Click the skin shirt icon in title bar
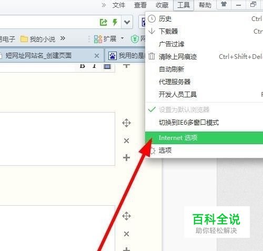This screenshot has width=263, height=251. pyautogui.click(x=224, y=4)
